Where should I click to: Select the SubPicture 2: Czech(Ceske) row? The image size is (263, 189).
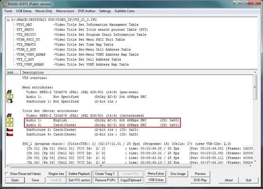(x=82, y=129)
